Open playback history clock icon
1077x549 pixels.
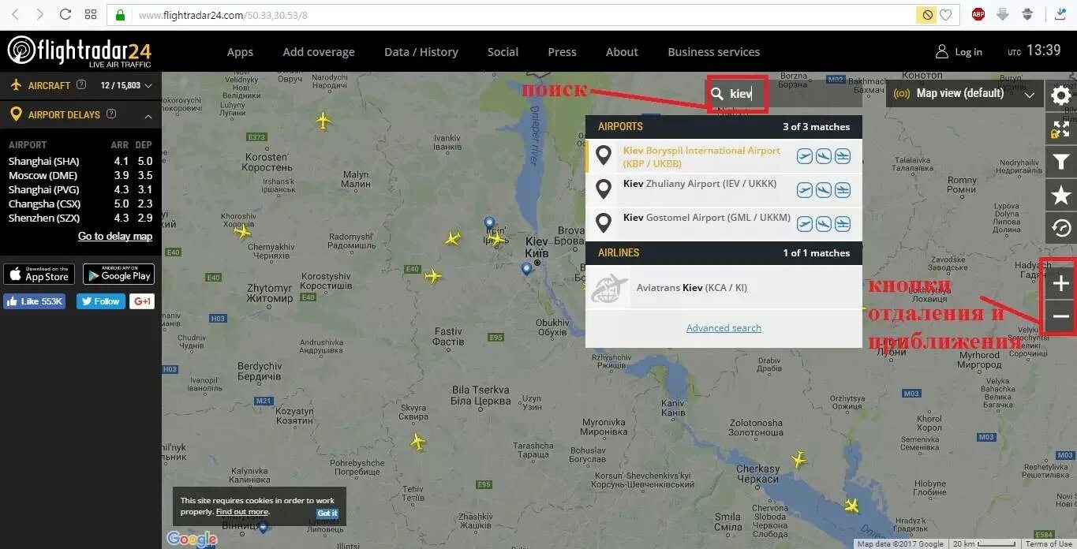(1061, 228)
